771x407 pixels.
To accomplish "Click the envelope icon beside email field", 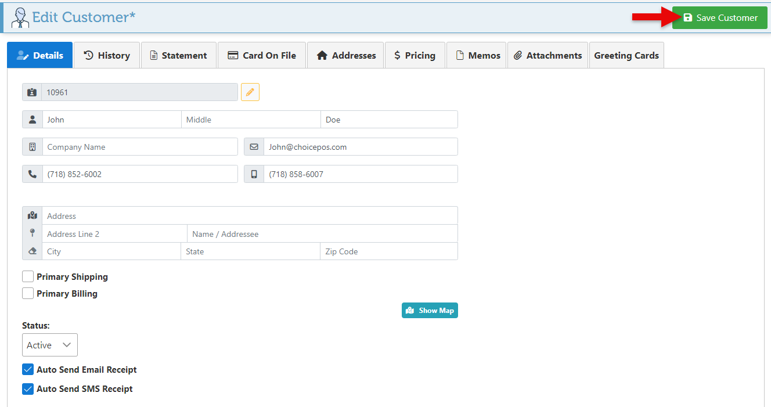I will (254, 147).
